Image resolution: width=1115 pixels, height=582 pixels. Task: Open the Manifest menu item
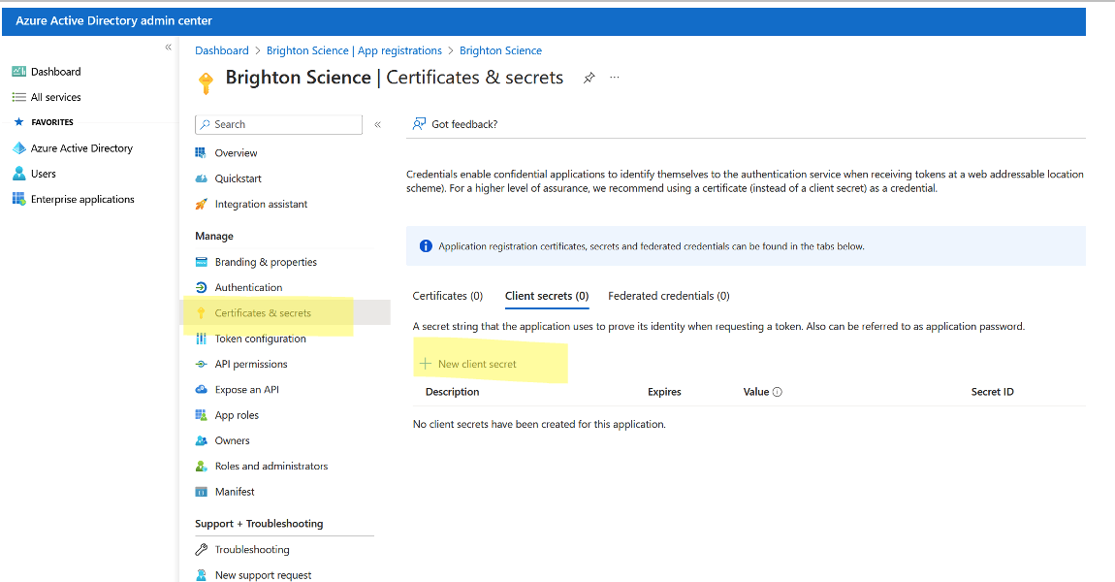click(x=235, y=492)
